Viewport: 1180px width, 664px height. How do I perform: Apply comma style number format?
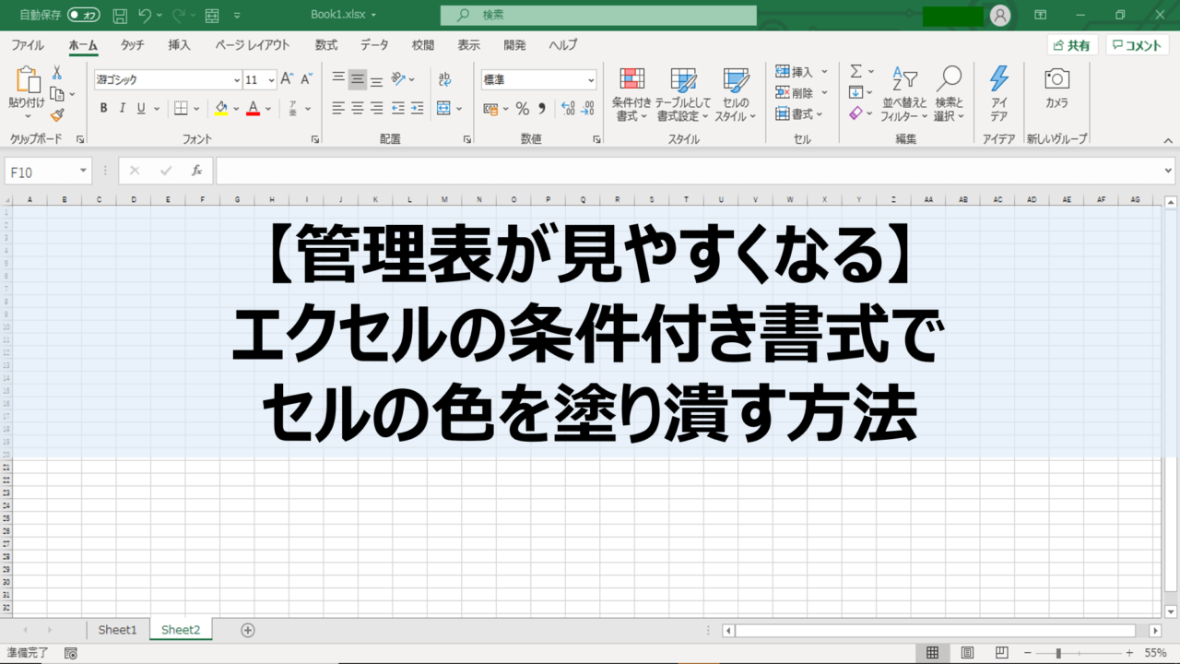(542, 109)
